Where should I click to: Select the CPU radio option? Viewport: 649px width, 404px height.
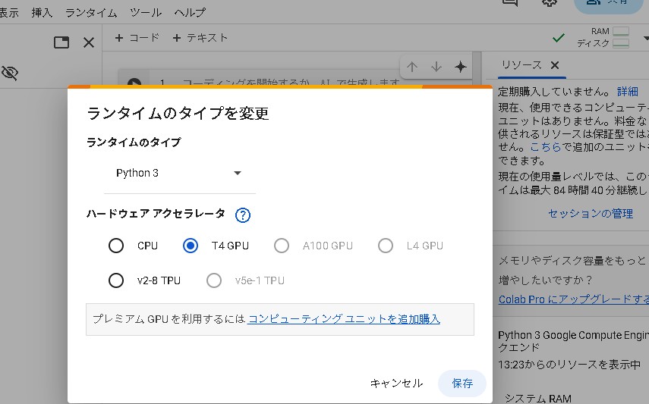pos(116,246)
